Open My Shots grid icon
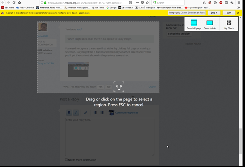The width and height of the screenshot is (245, 167). pyautogui.click(x=229, y=24)
